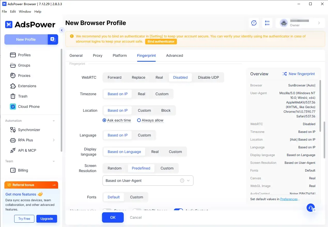Open the Preferences link

(x=289, y=199)
